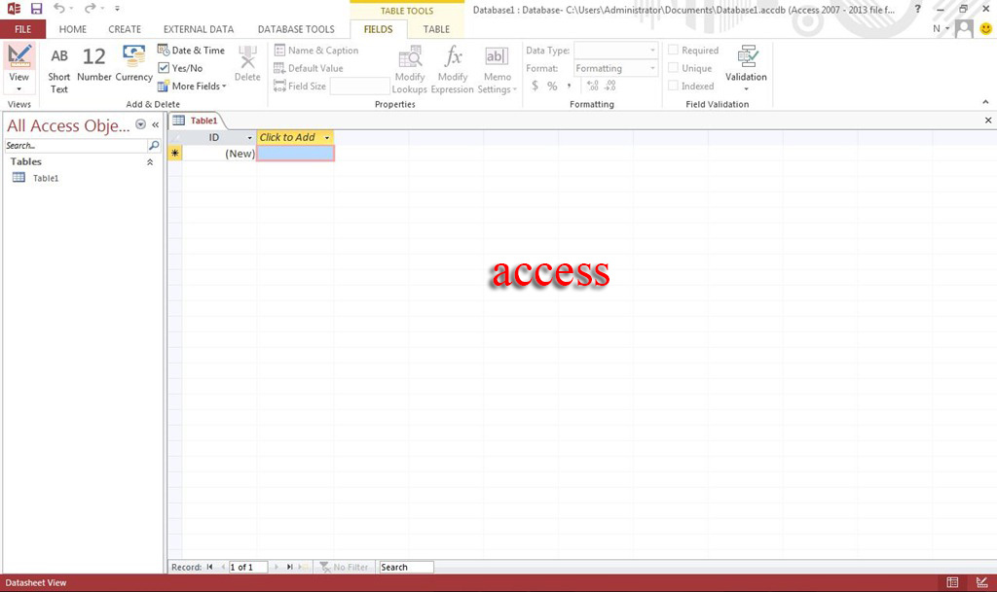Switch to Design View in status bar

981,582
